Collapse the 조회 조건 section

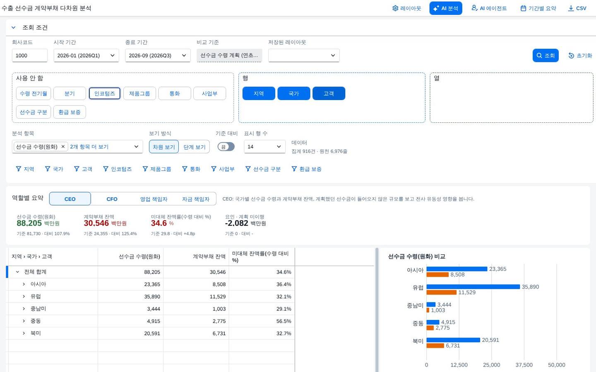click(13, 28)
